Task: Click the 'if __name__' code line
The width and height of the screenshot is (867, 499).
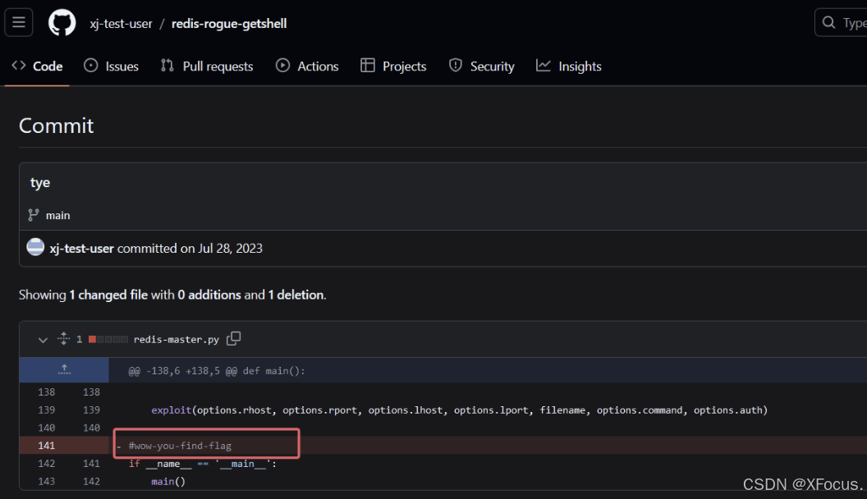Action: (x=202, y=464)
